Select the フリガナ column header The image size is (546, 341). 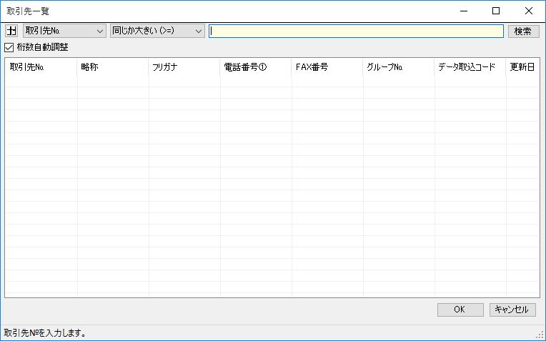pos(184,66)
